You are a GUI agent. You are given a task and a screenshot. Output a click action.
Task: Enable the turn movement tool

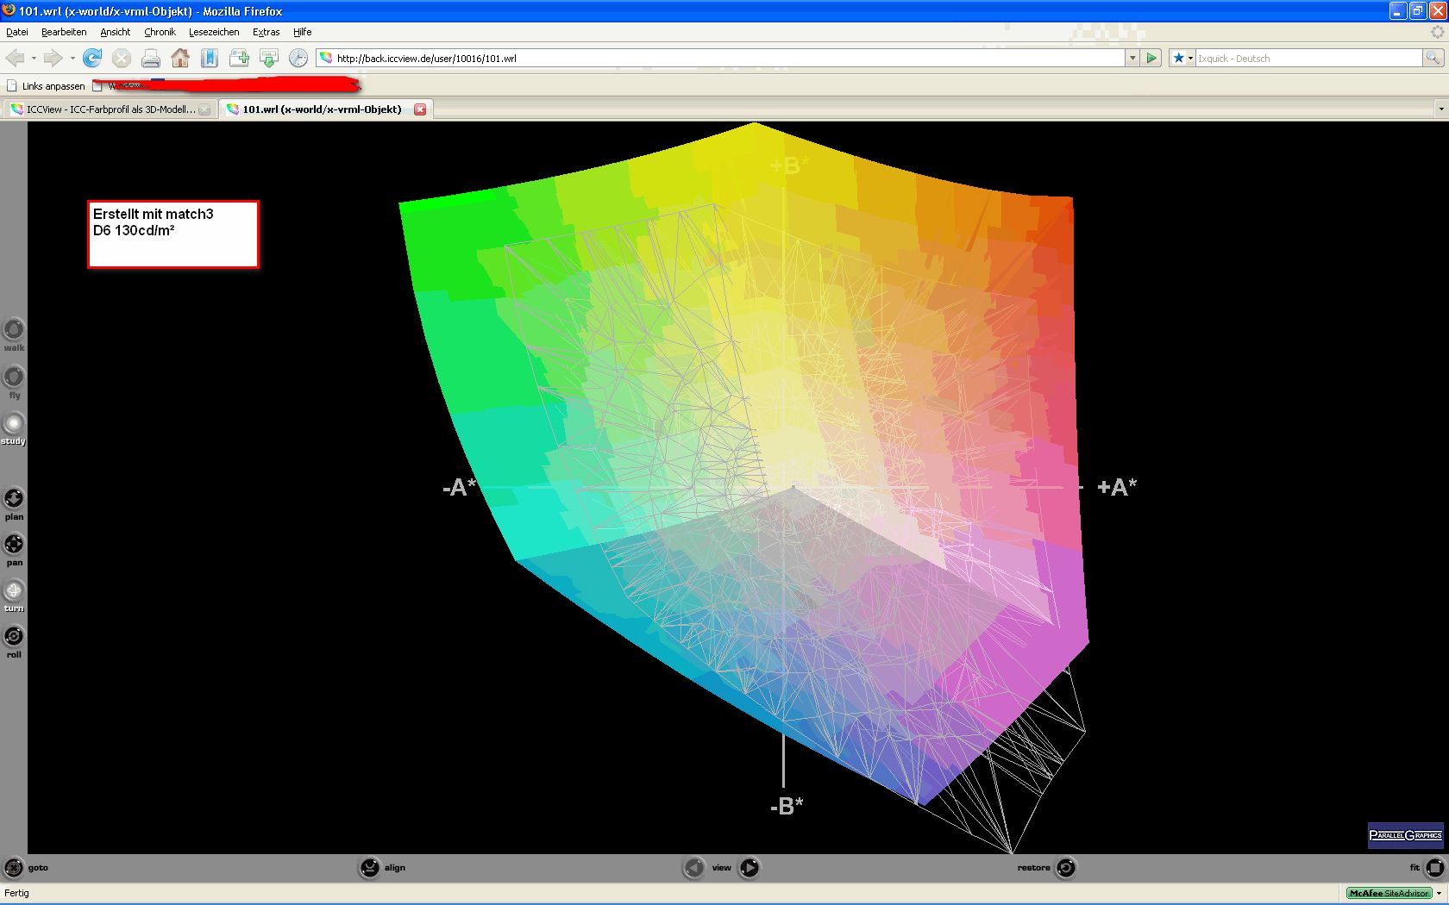pos(14,590)
